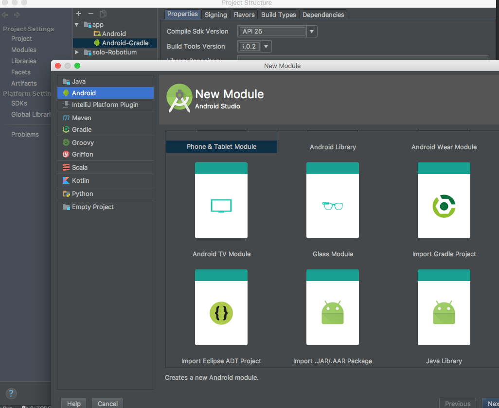Select Phone & Tablet Module option

pyautogui.click(x=221, y=146)
